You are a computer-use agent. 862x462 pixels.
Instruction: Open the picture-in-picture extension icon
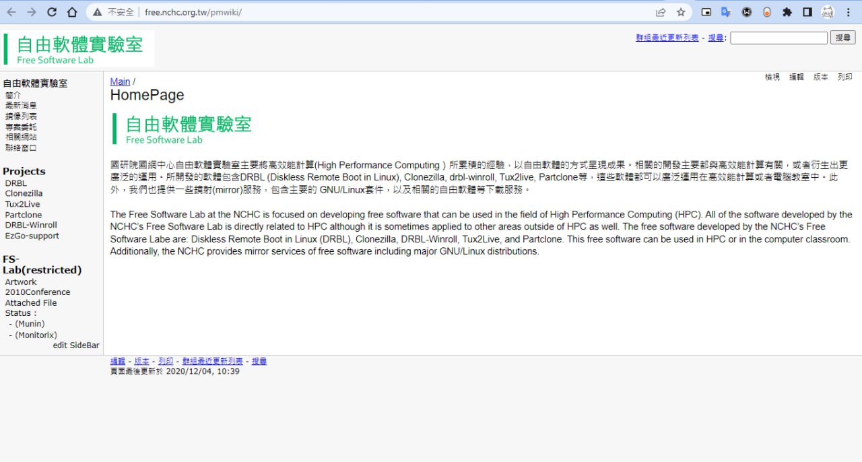(706, 12)
